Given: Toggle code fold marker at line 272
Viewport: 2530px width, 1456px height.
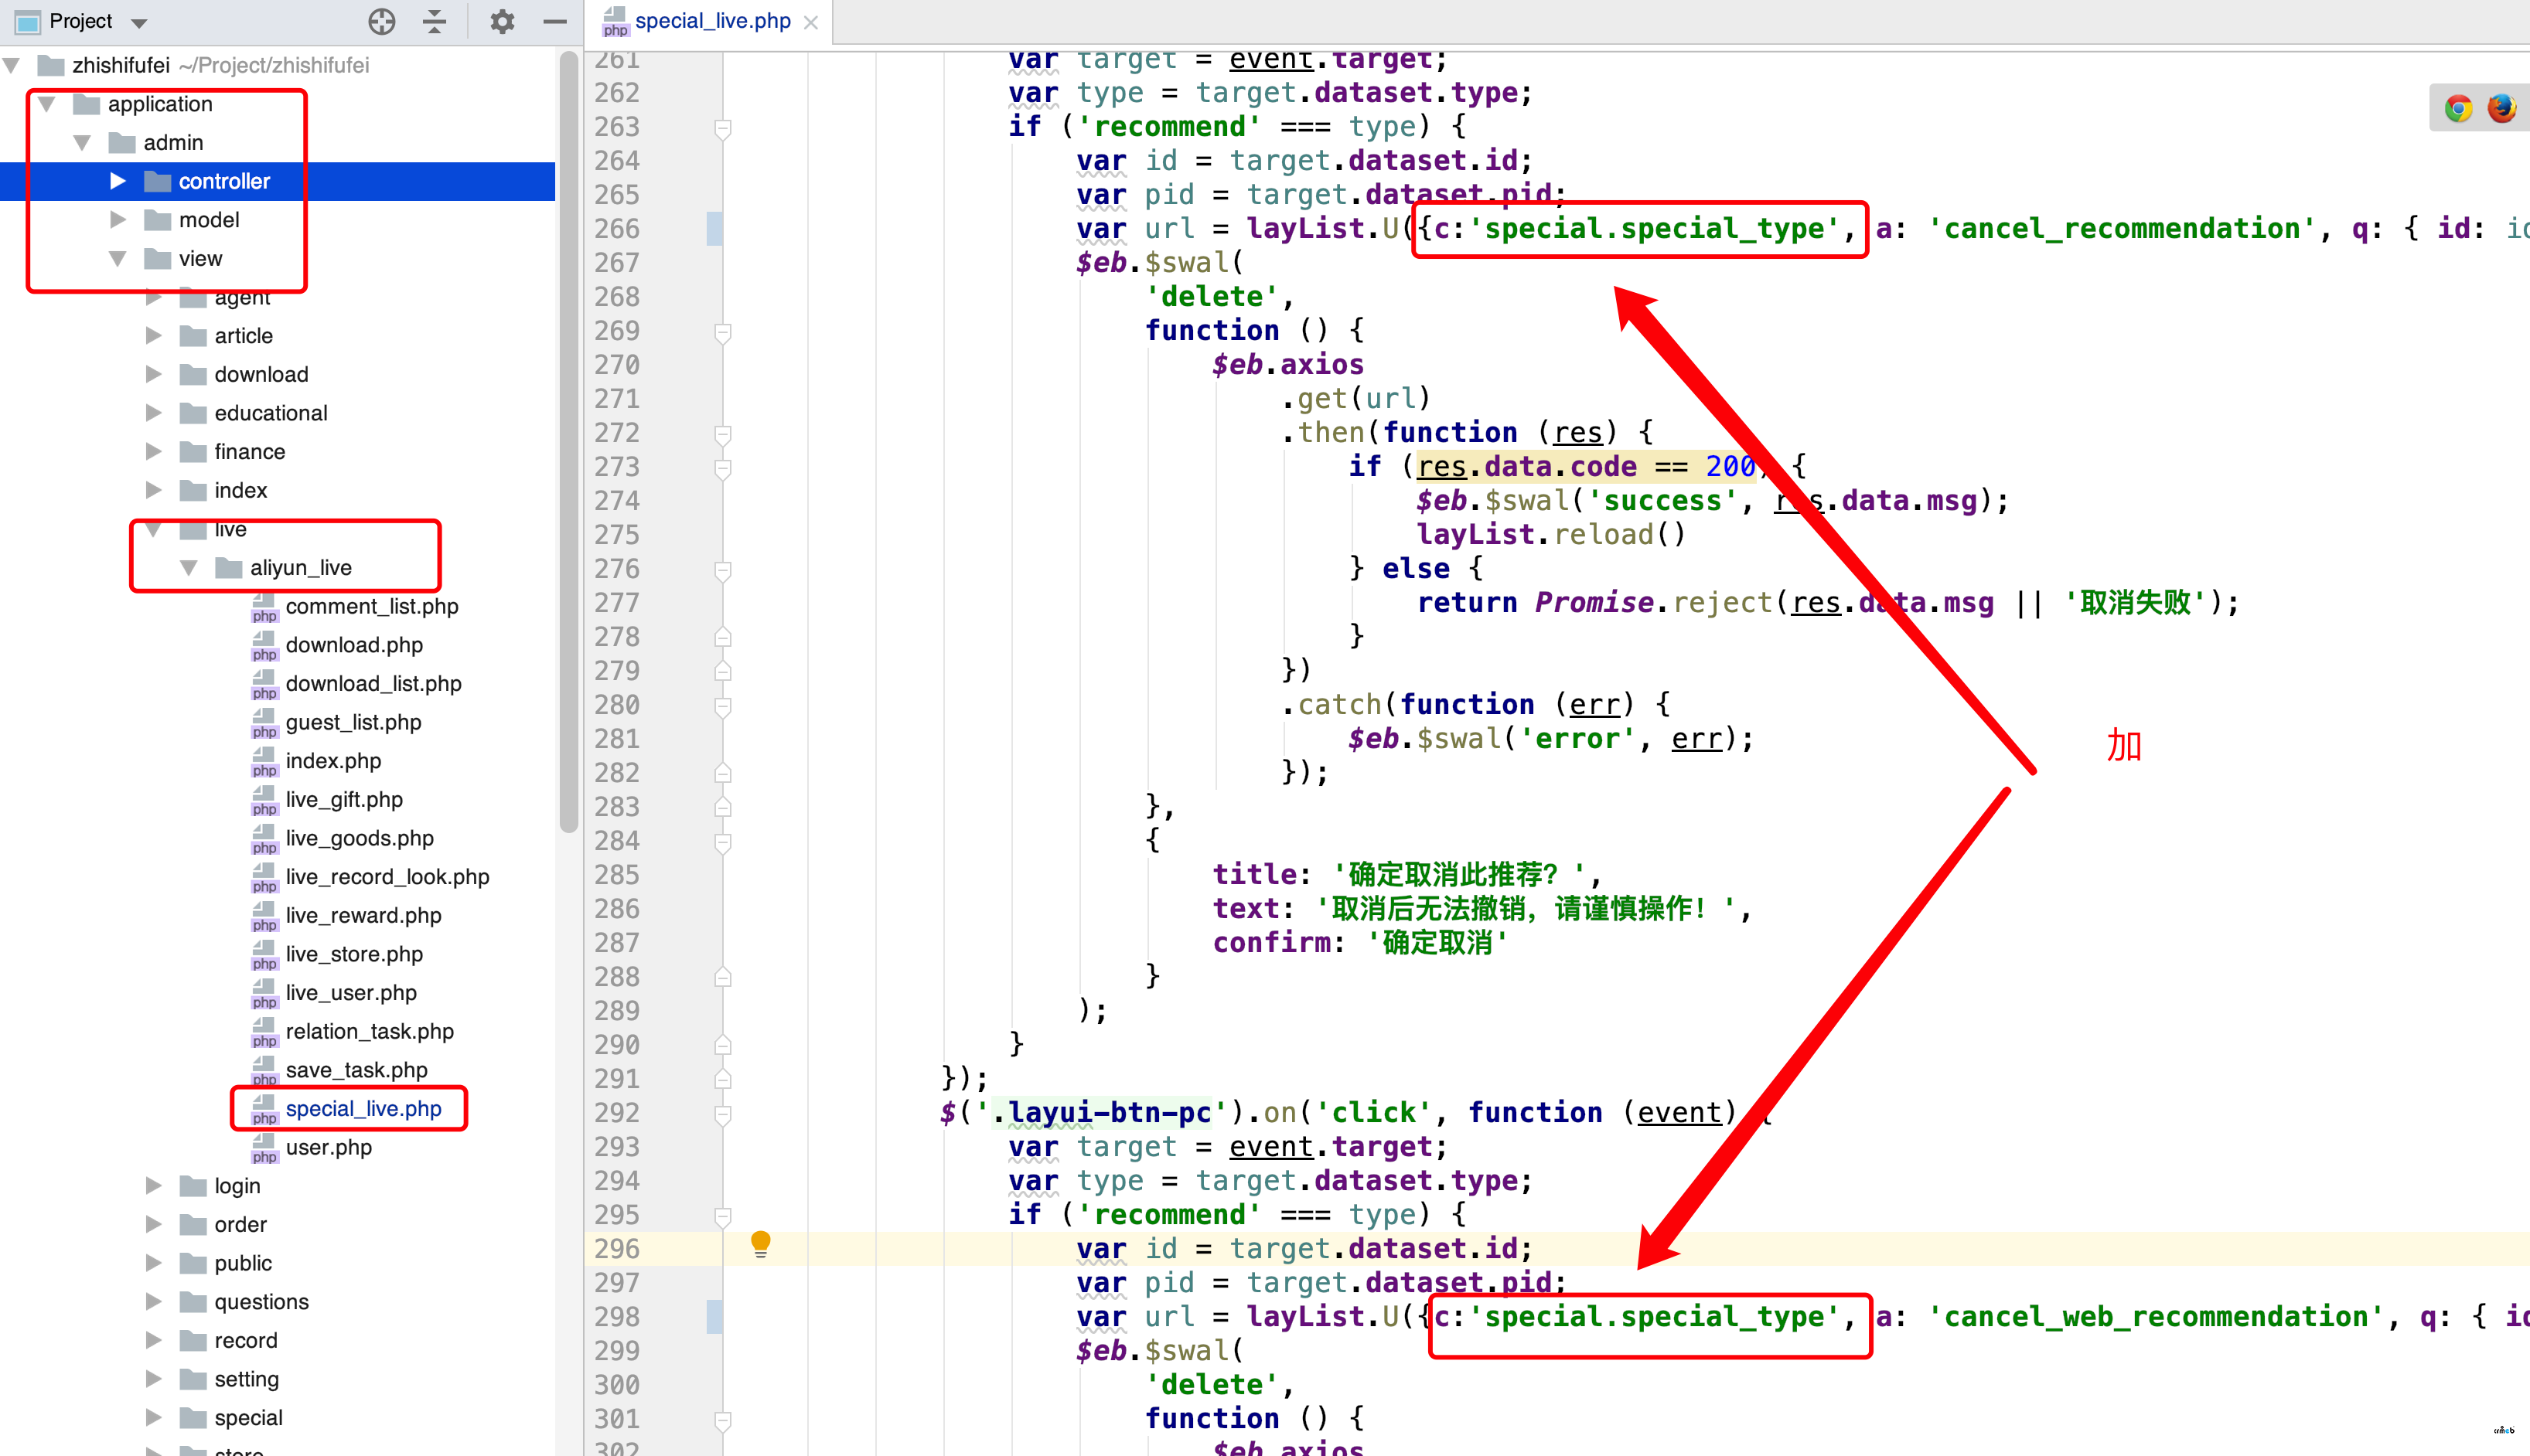Looking at the screenshot, I should pyautogui.click(x=723, y=434).
